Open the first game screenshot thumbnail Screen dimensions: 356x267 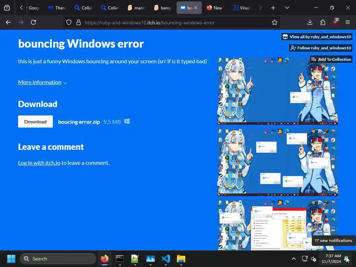(x=277, y=91)
